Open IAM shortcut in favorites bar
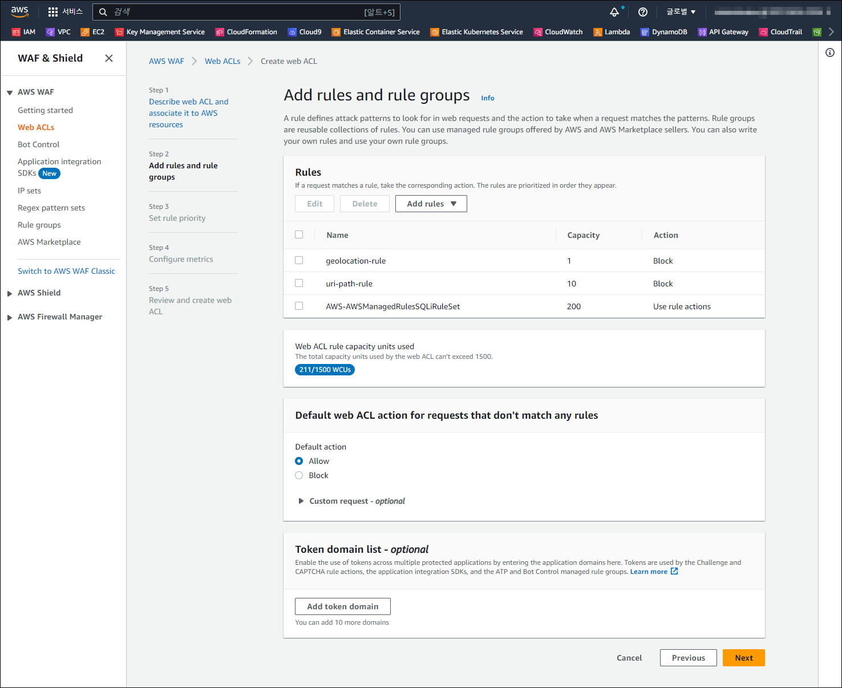Viewport: 842px width, 688px height. coord(23,32)
